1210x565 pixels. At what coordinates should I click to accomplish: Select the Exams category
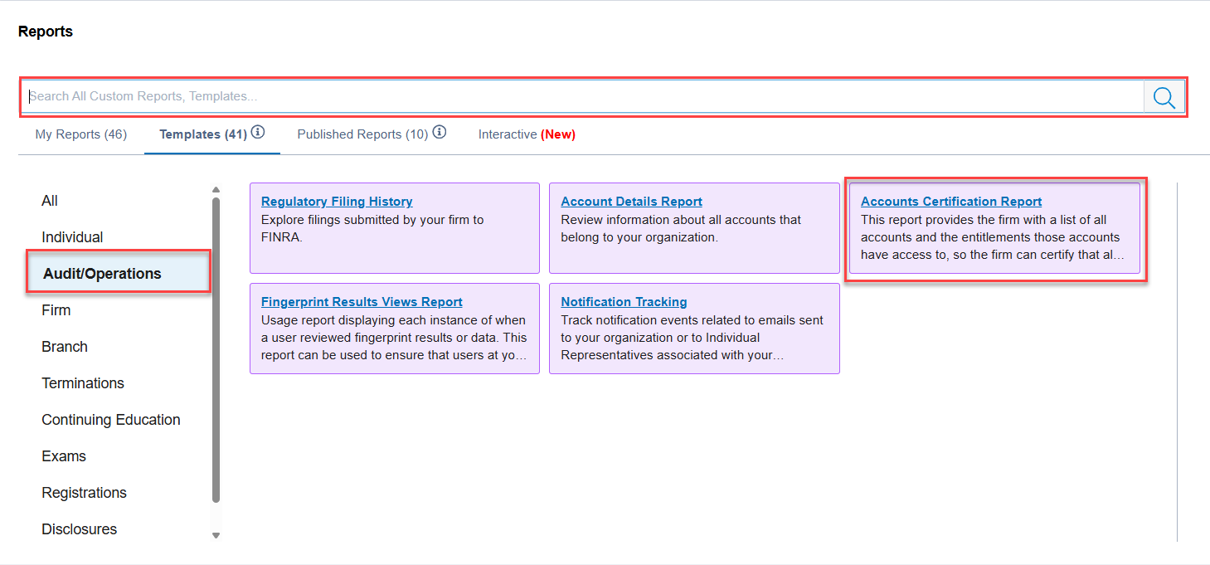coord(64,456)
